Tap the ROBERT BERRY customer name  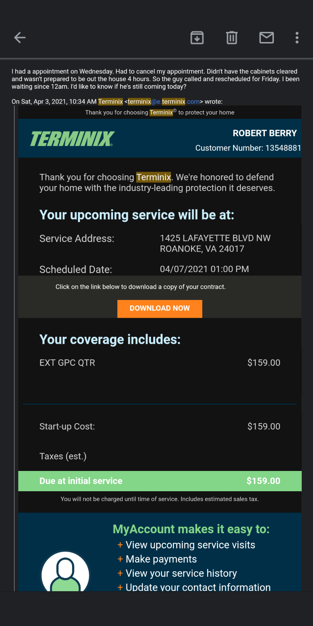point(264,133)
